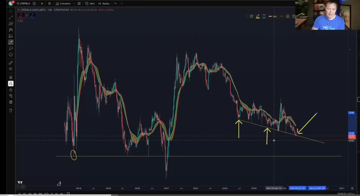
Task: Select the All time range
Action: (61, 194)
